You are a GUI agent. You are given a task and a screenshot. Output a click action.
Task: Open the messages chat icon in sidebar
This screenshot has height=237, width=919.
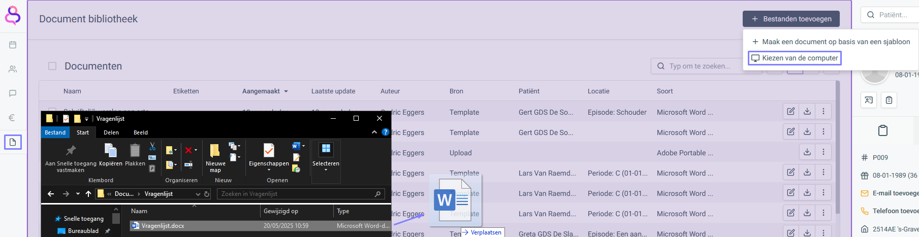(13, 93)
